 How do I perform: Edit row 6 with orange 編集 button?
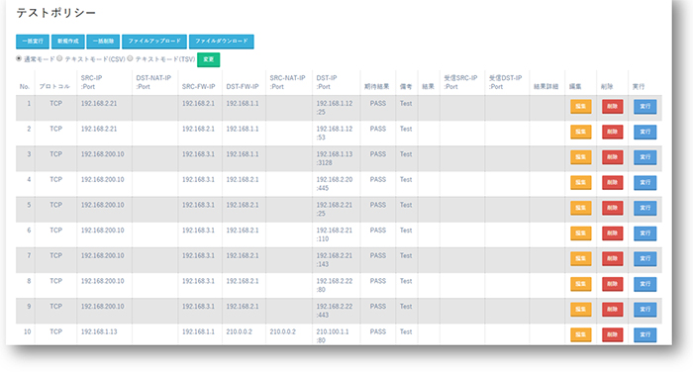581,233
